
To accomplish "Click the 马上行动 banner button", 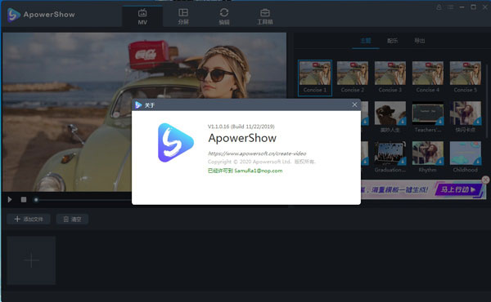I will (458, 189).
